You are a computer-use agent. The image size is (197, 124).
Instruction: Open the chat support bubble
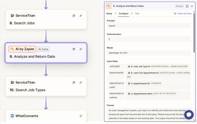click(189, 115)
